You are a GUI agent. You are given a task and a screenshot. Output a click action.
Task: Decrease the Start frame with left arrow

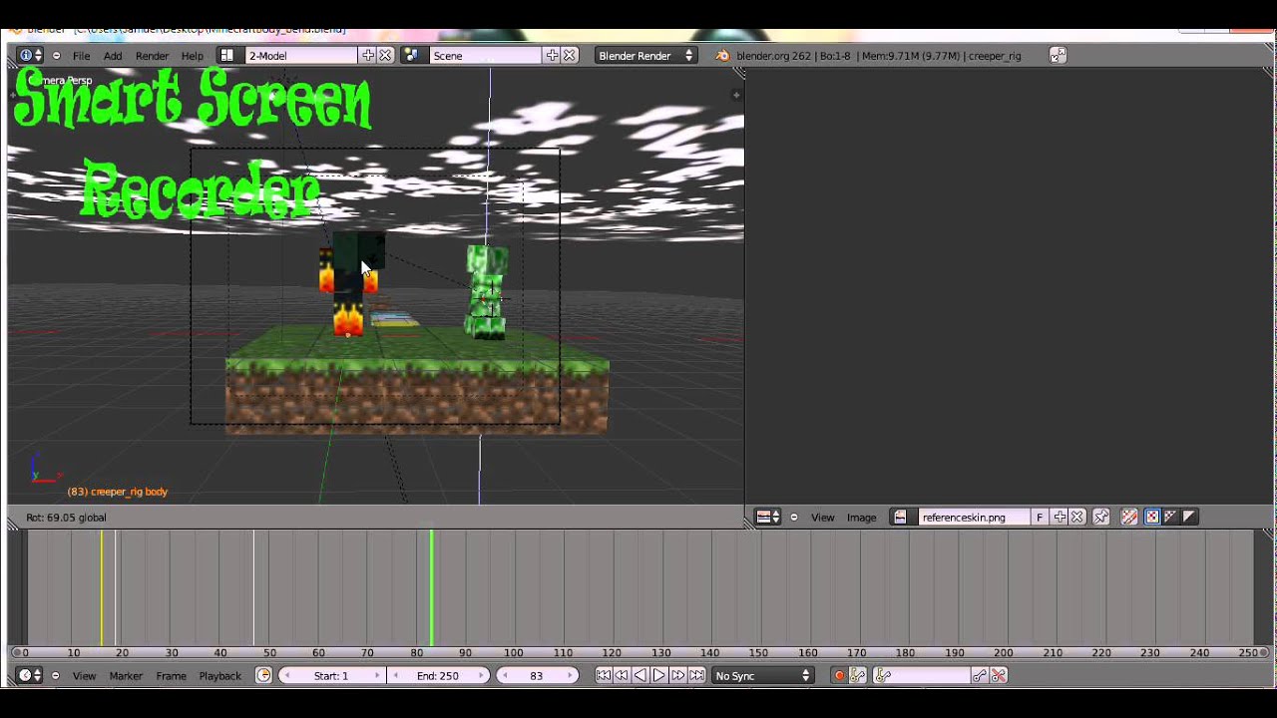coord(287,675)
